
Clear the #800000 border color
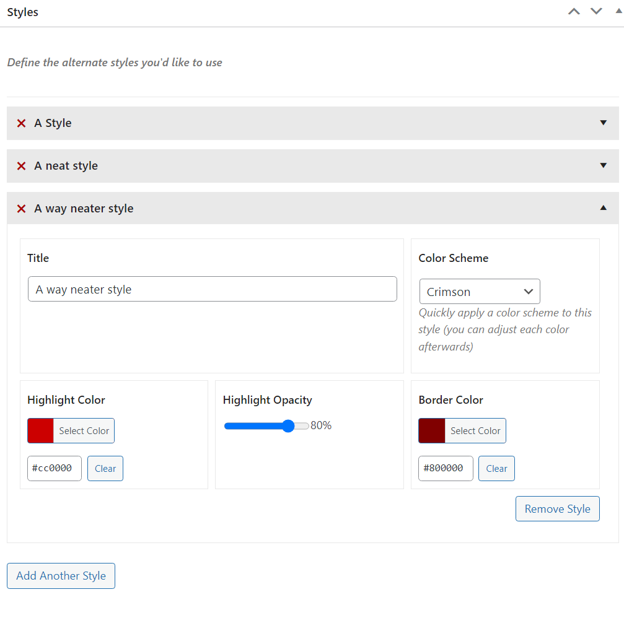tap(496, 468)
